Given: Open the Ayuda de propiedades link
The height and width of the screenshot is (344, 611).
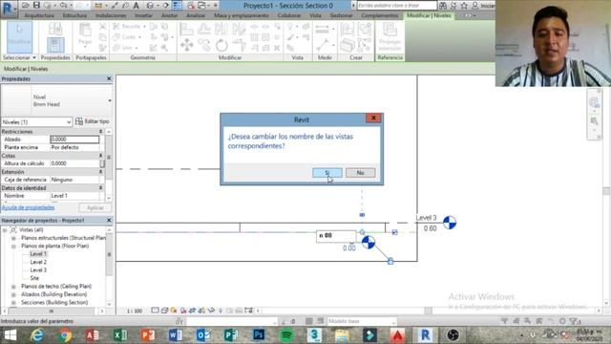Looking at the screenshot, I should [x=28, y=207].
